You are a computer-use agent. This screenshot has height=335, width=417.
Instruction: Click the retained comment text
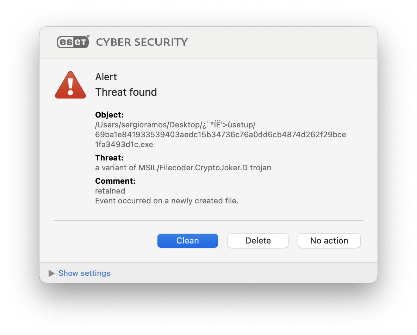click(x=110, y=191)
